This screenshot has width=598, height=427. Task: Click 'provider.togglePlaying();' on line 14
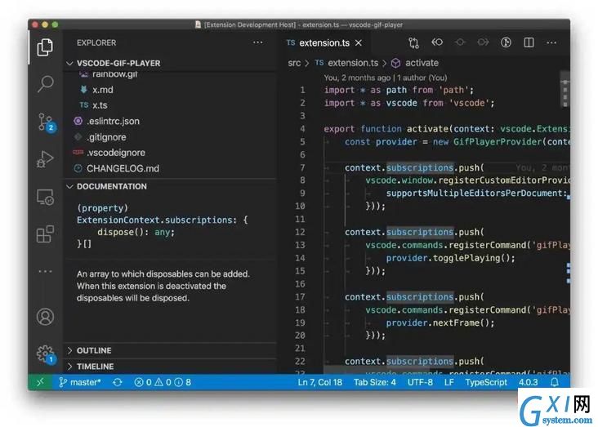tap(450, 258)
